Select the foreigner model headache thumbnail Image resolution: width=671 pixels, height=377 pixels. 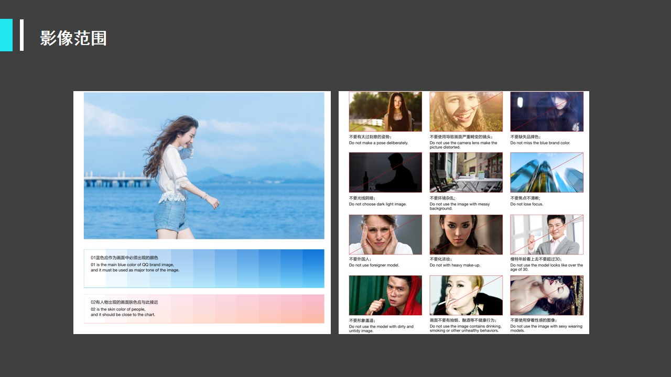(385, 235)
